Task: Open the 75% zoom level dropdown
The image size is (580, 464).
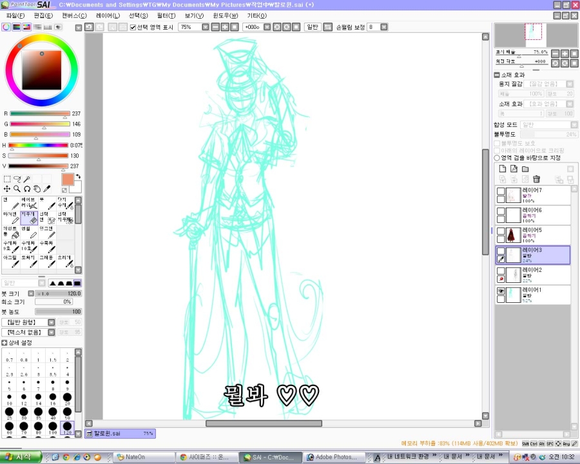Action: [x=206, y=27]
